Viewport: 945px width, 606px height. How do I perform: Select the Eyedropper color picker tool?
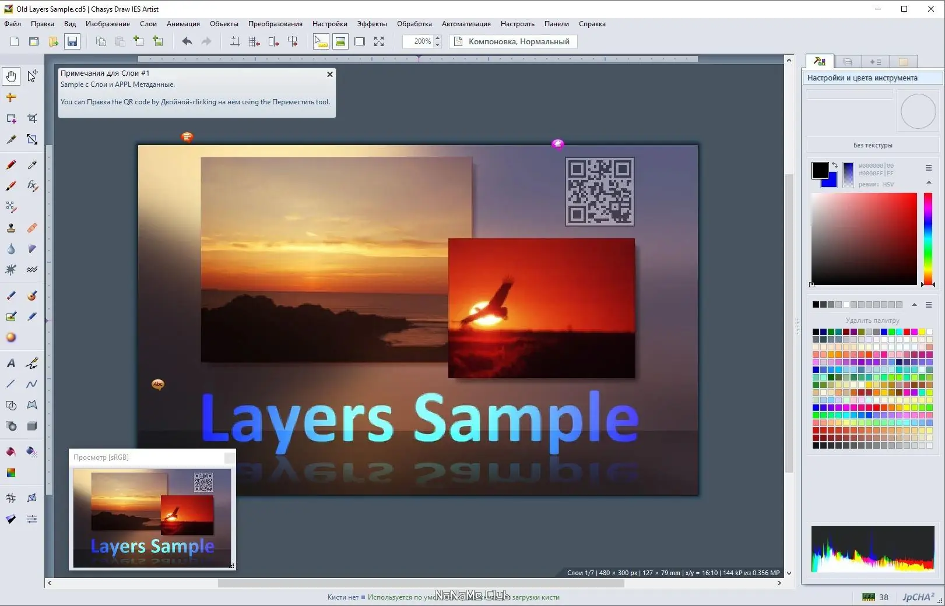coord(32,165)
